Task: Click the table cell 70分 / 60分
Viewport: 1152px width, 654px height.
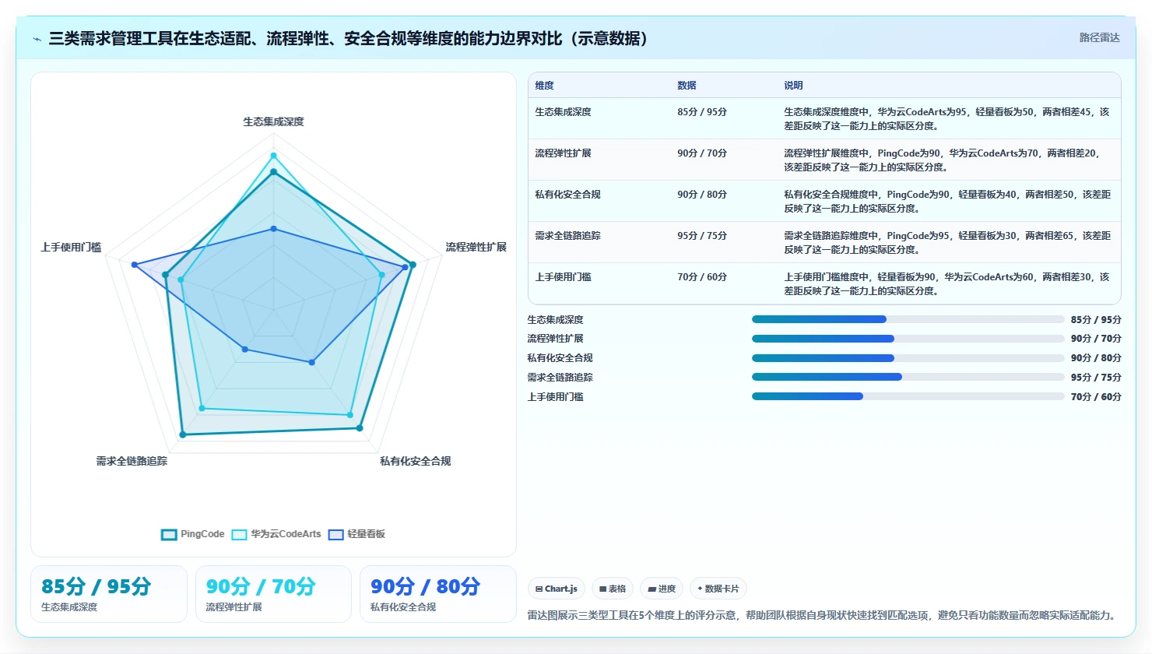Action: point(702,277)
